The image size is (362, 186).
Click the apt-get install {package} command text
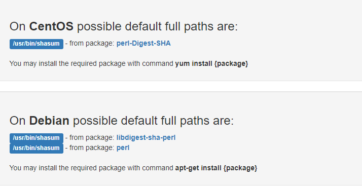(x=216, y=168)
